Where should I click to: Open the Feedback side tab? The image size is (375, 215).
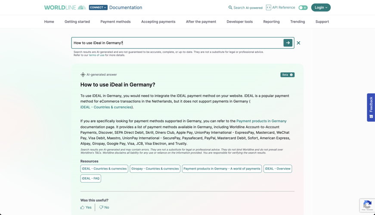click(x=371, y=107)
